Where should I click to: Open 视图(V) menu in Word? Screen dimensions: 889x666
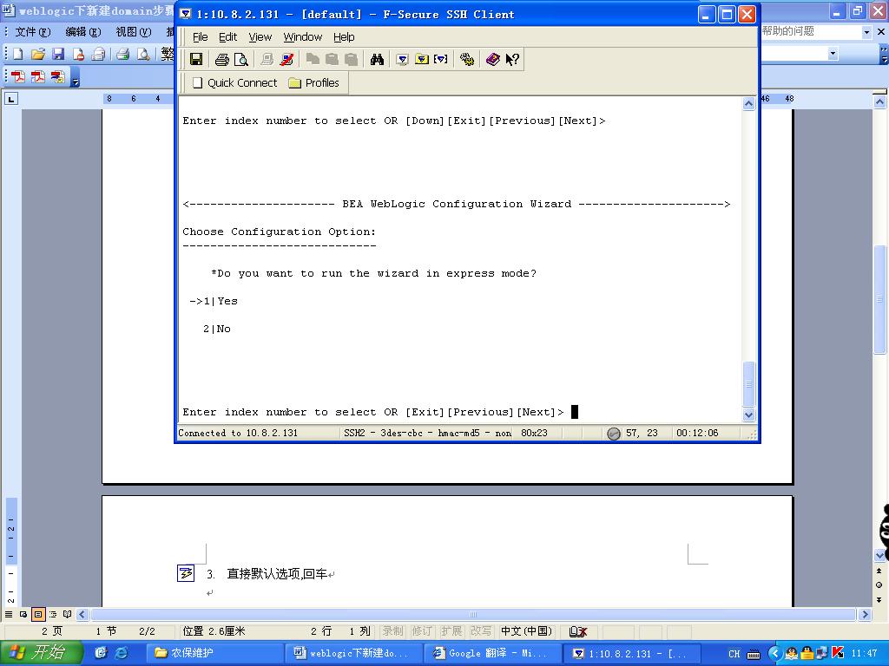134,32
